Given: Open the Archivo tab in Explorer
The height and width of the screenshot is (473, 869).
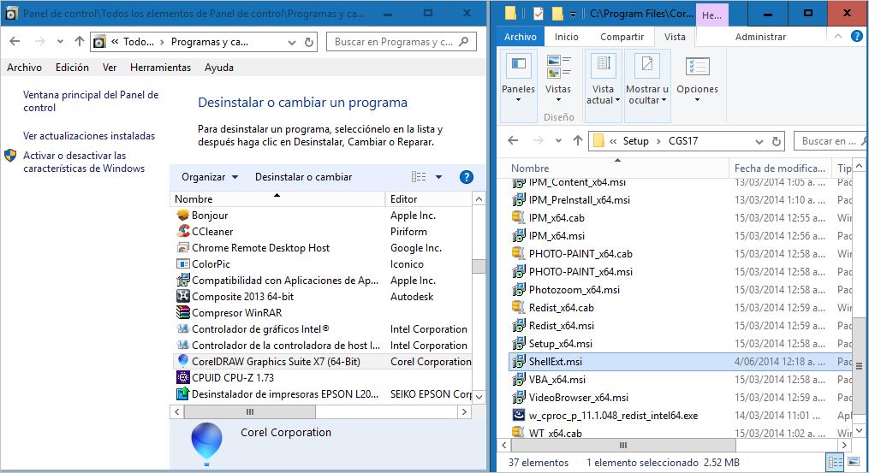Looking at the screenshot, I should (521, 37).
